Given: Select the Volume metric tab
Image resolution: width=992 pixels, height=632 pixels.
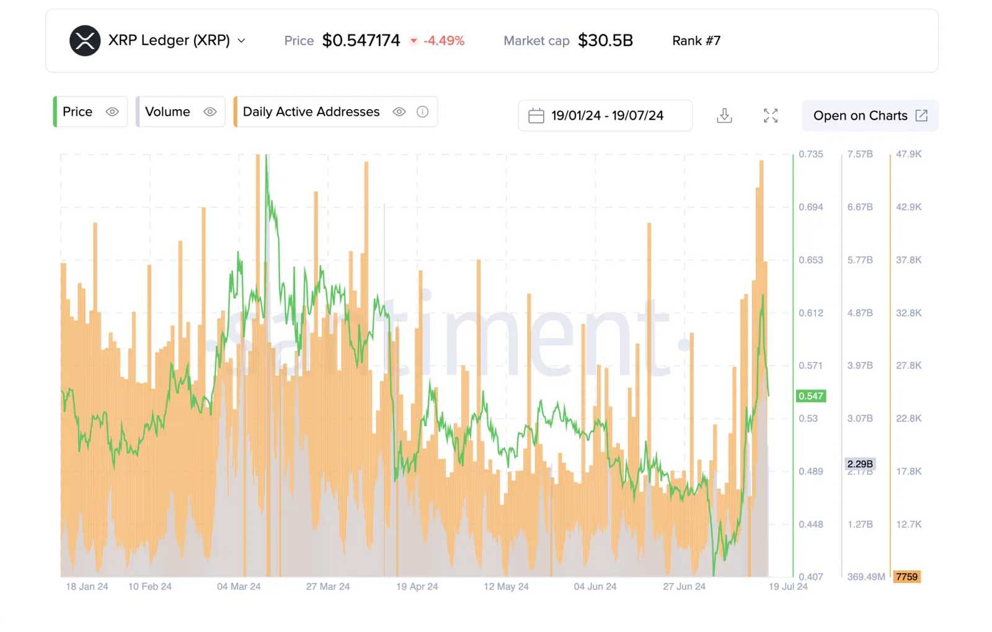Looking at the screenshot, I should click(180, 112).
